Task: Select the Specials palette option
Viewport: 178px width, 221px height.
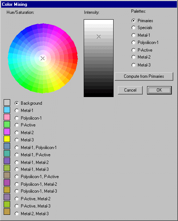Action: pyautogui.click(x=133, y=28)
